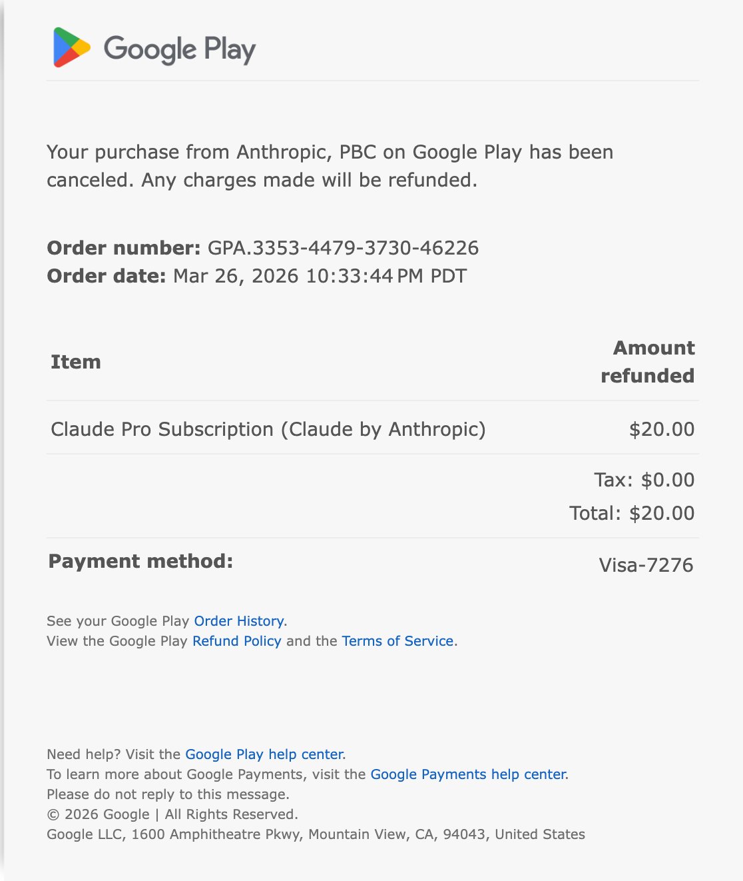Click the Visa-7276 payment method value
Screen dimensions: 743x881
(646, 565)
